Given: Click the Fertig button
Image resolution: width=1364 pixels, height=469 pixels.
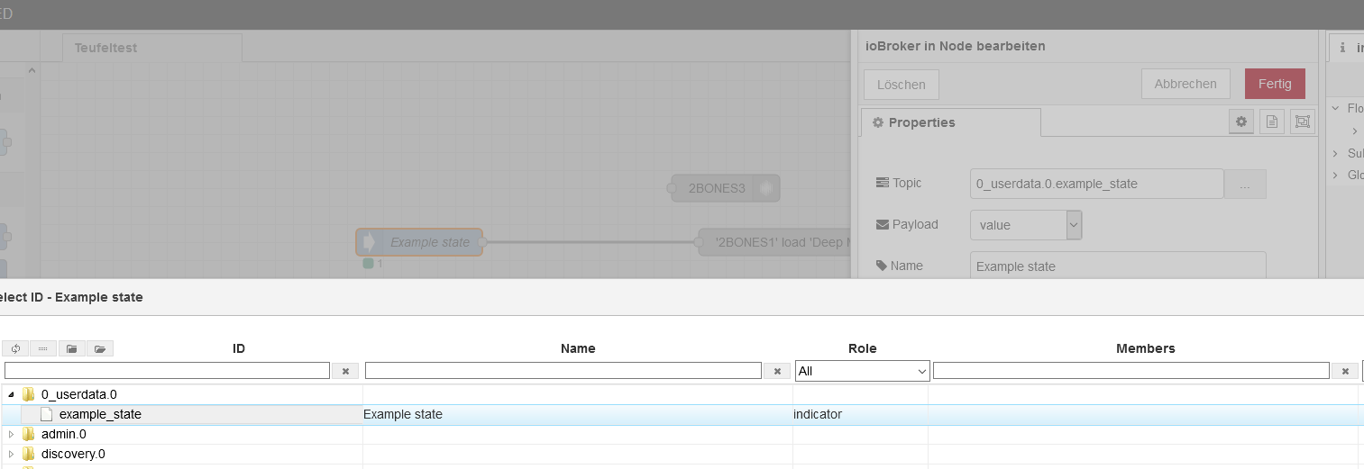Looking at the screenshot, I should pyautogui.click(x=1275, y=84).
